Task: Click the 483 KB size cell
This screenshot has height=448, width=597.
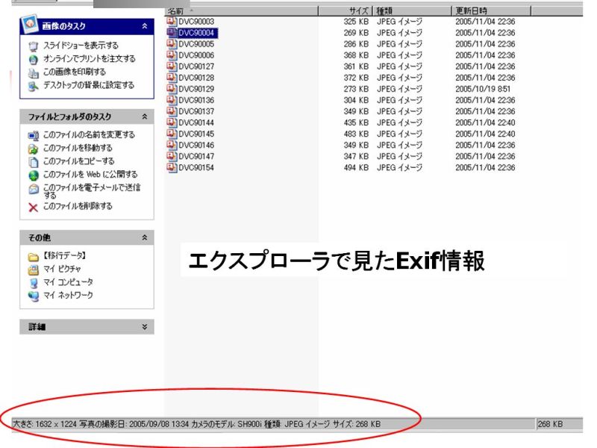Action: point(356,134)
